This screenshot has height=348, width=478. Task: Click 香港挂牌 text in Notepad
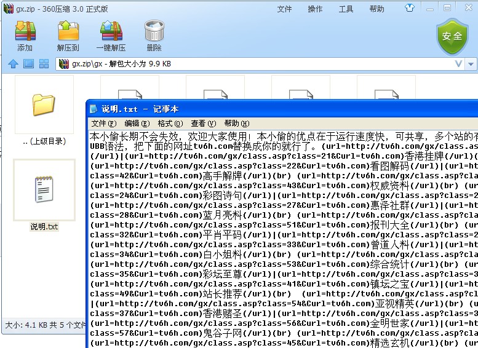tap(424, 156)
